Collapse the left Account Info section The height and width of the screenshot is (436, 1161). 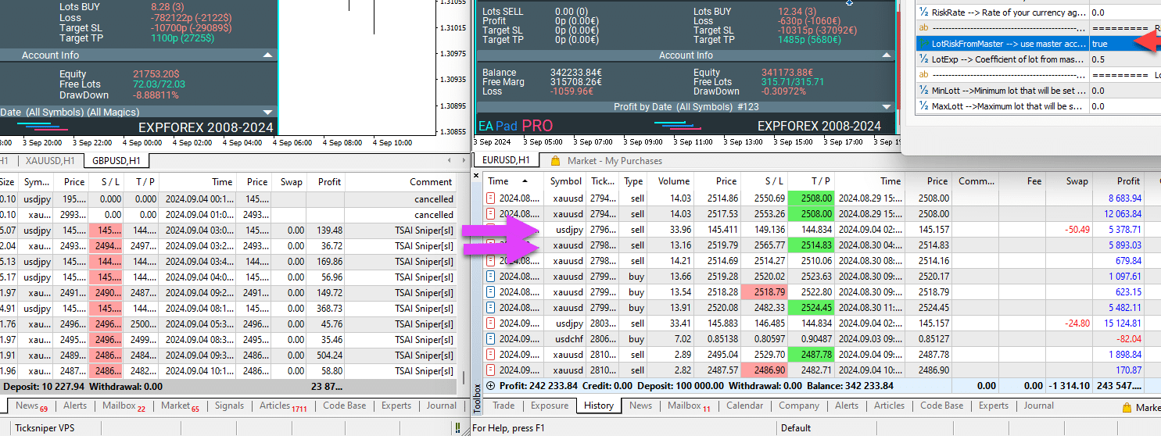(268, 55)
